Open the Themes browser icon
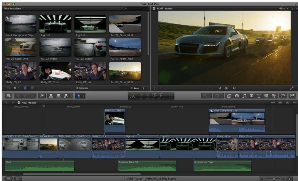 274,96
